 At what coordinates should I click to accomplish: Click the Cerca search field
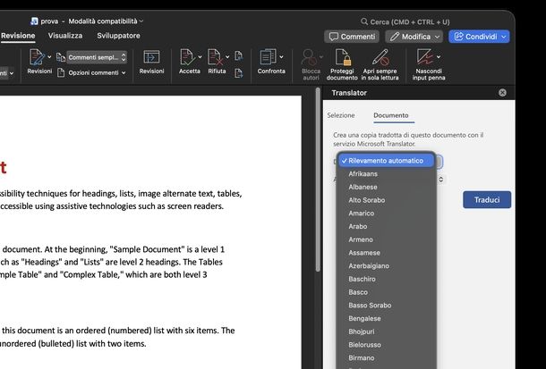pyautogui.click(x=405, y=21)
